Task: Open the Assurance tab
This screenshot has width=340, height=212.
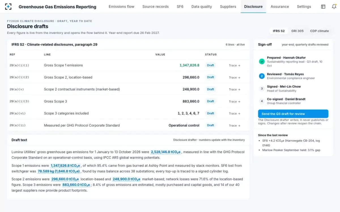Action: coord(280,7)
